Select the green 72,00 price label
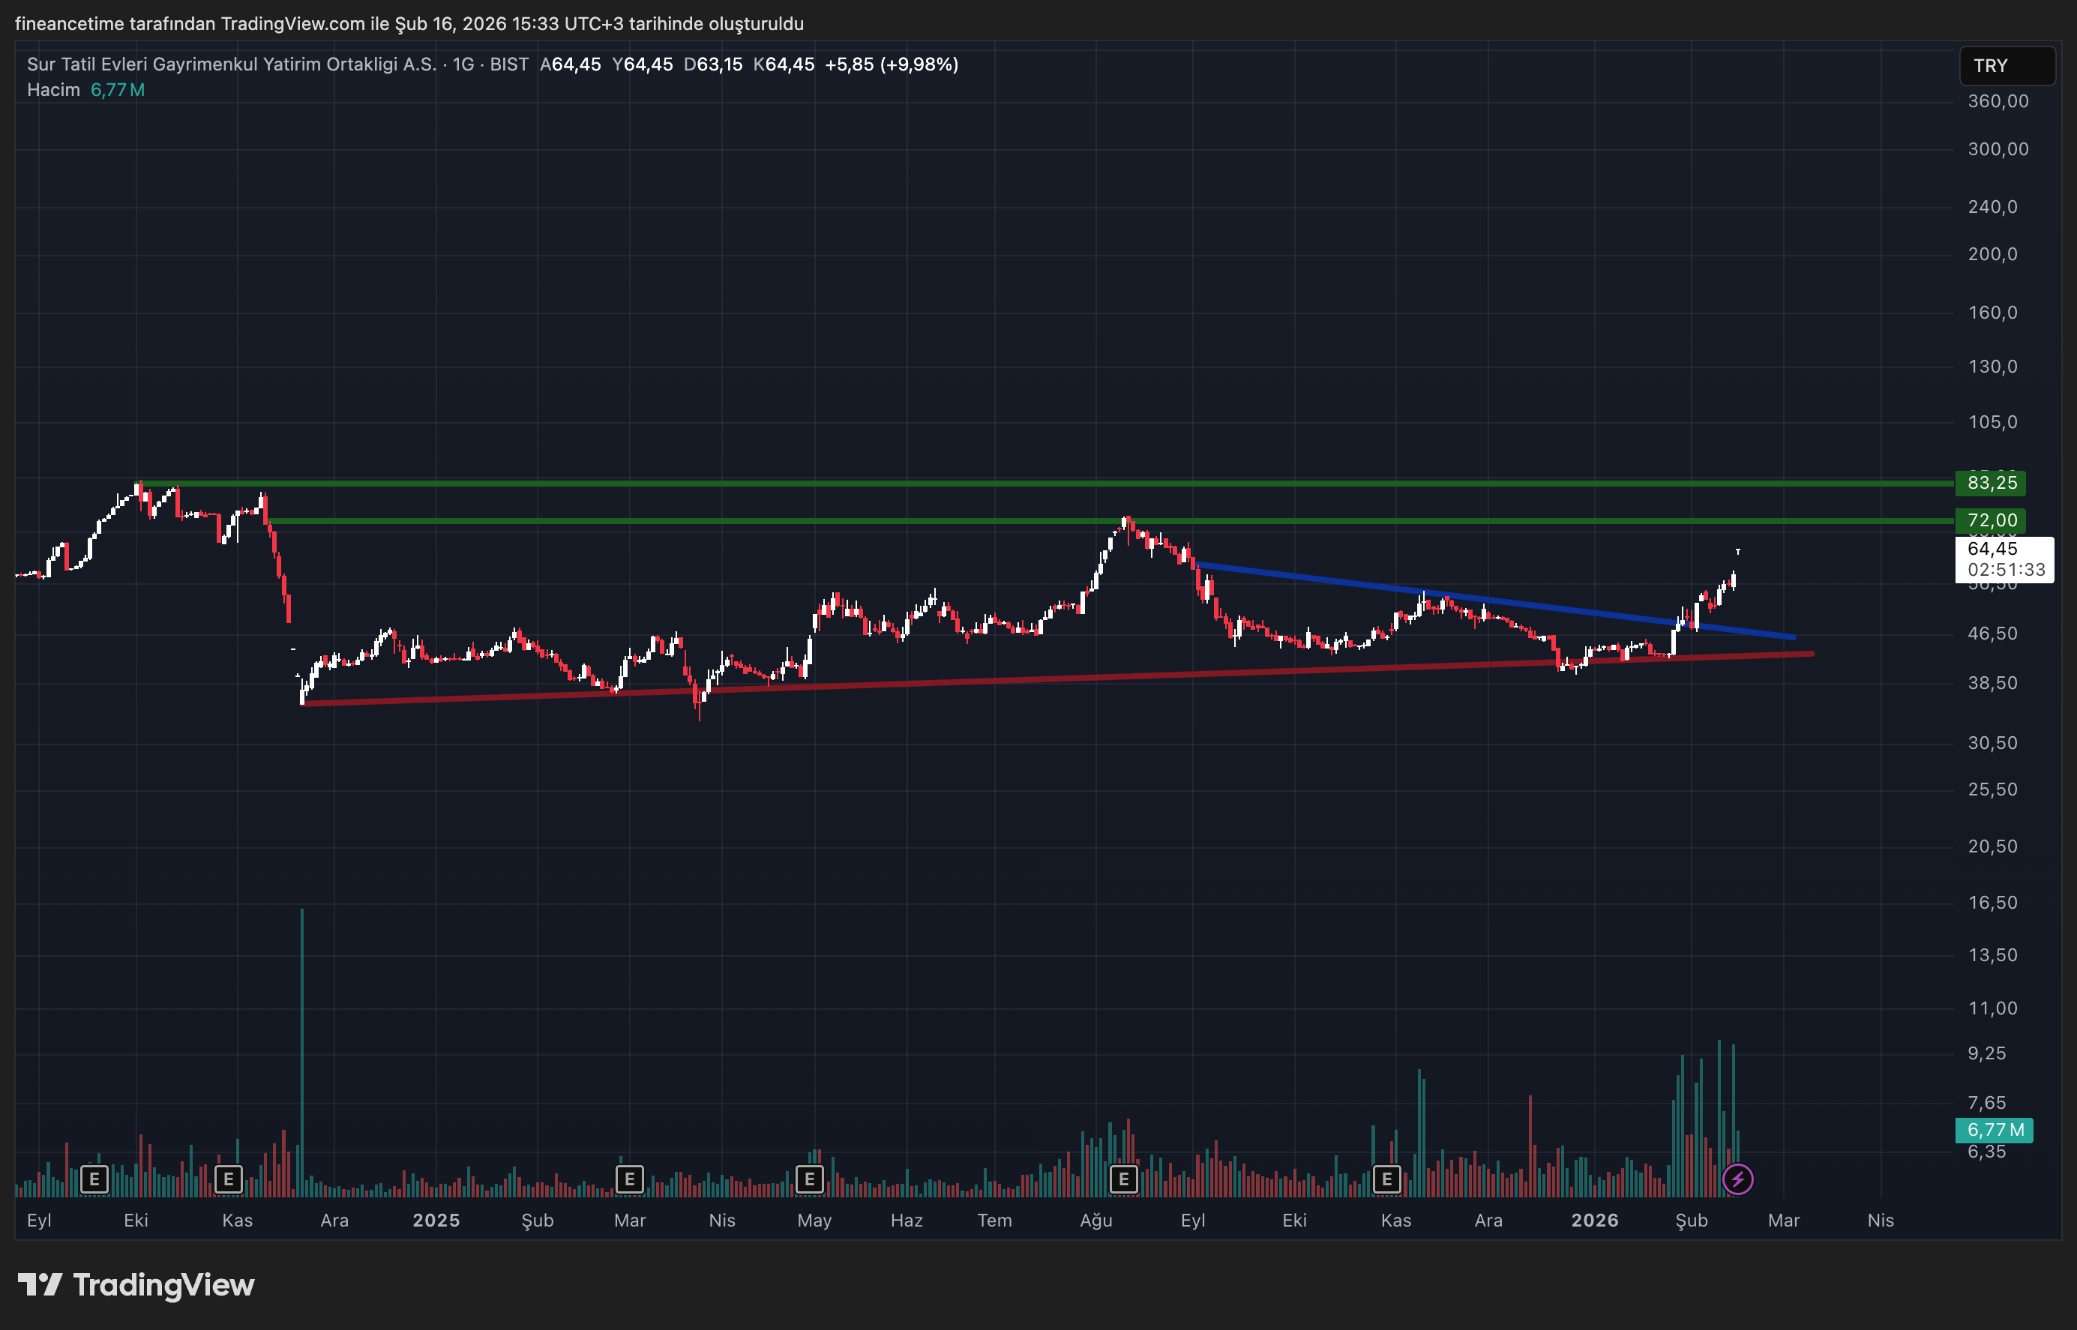Image resolution: width=2077 pixels, height=1330 pixels. click(x=1991, y=520)
